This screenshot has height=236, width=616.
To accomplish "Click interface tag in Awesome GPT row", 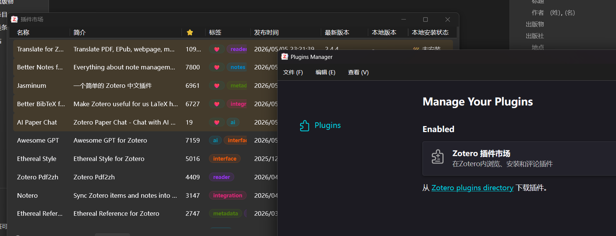I will (x=236, y=140).
